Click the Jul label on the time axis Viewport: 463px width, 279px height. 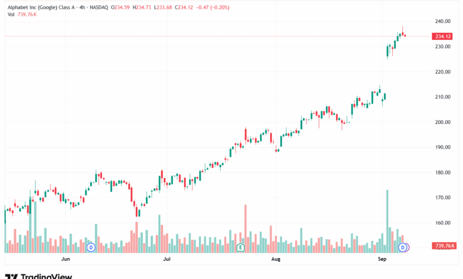click(x=167, y=259)
